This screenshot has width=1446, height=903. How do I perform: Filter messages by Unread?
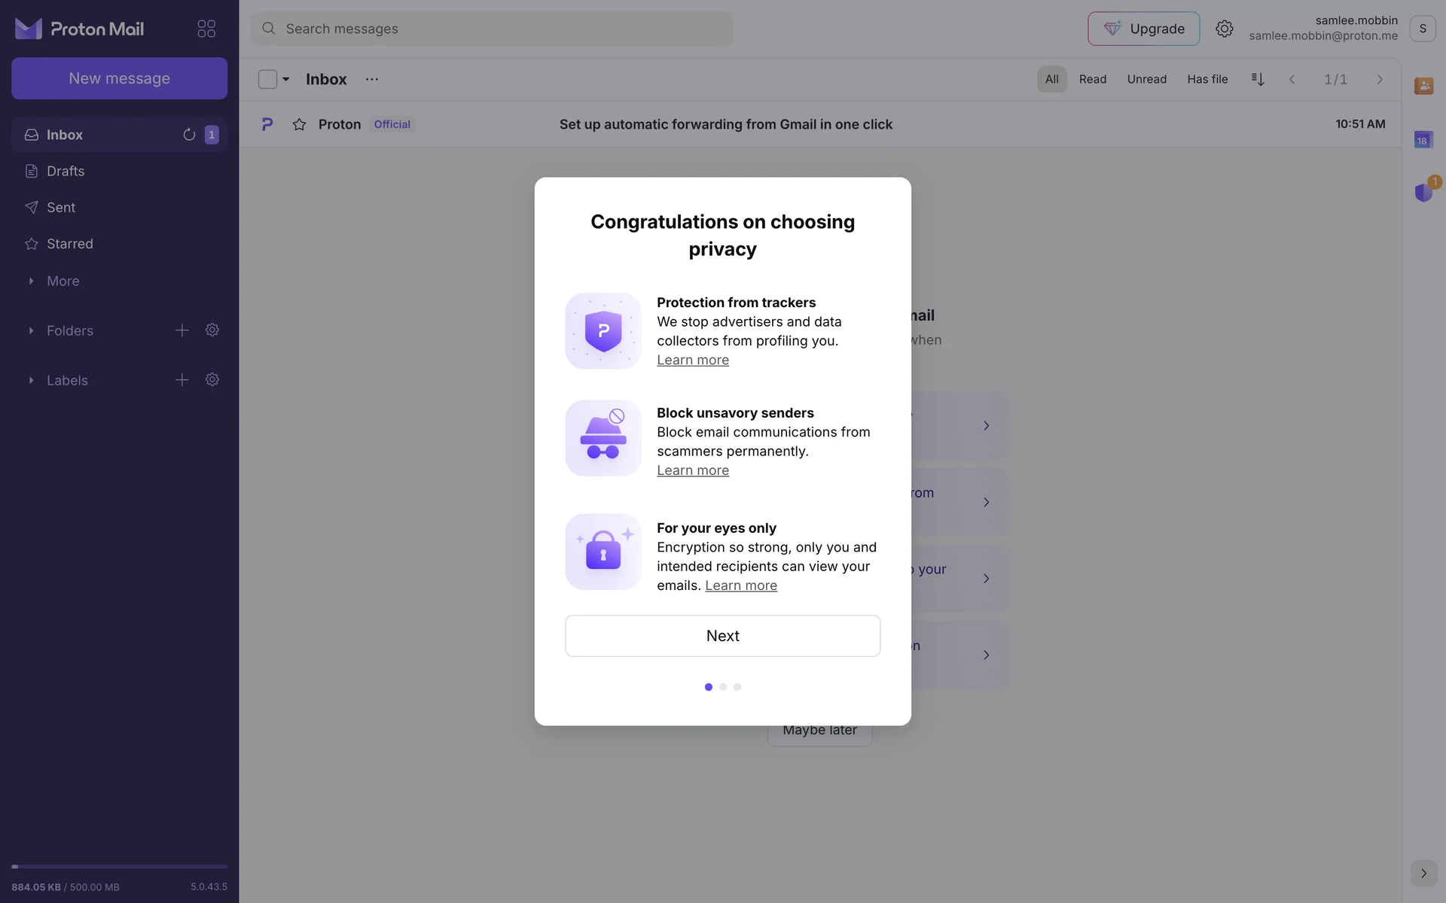pos(1146,79)
